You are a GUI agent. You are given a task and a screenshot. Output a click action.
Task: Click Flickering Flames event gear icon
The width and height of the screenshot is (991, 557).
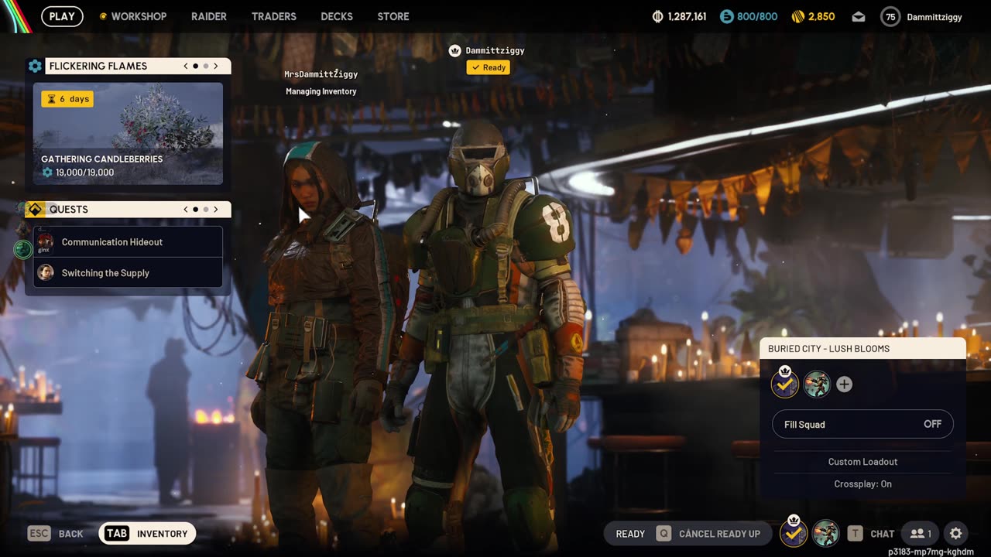35,66
